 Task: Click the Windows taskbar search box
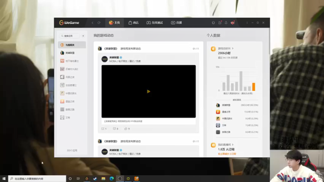pyautogui.click(x=37, y=178)
